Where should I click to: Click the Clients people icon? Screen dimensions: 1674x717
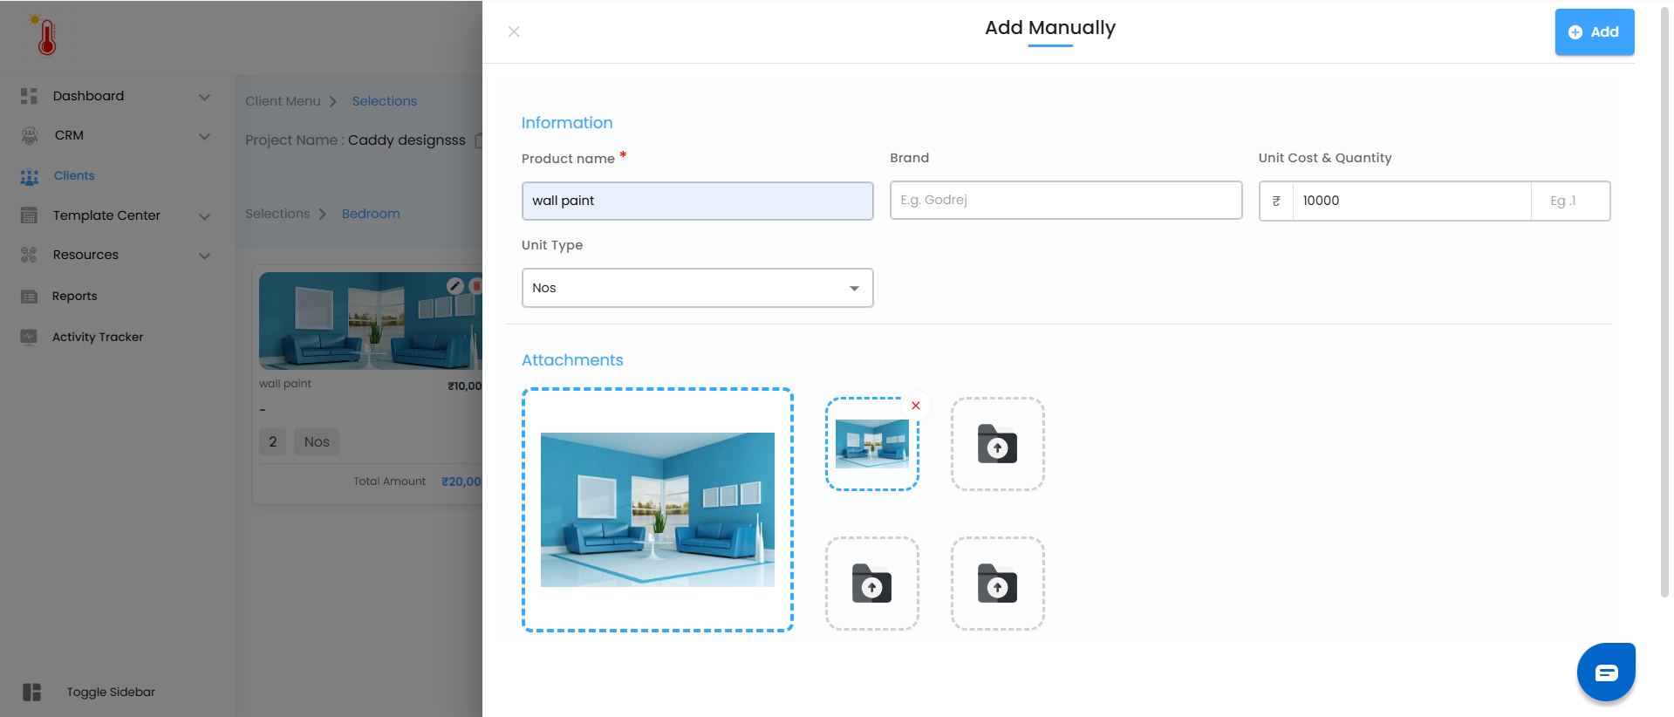click(30, 176)
